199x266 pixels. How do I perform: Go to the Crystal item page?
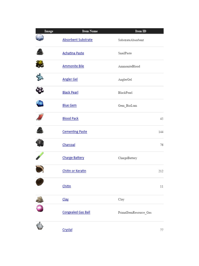[67, 230]
